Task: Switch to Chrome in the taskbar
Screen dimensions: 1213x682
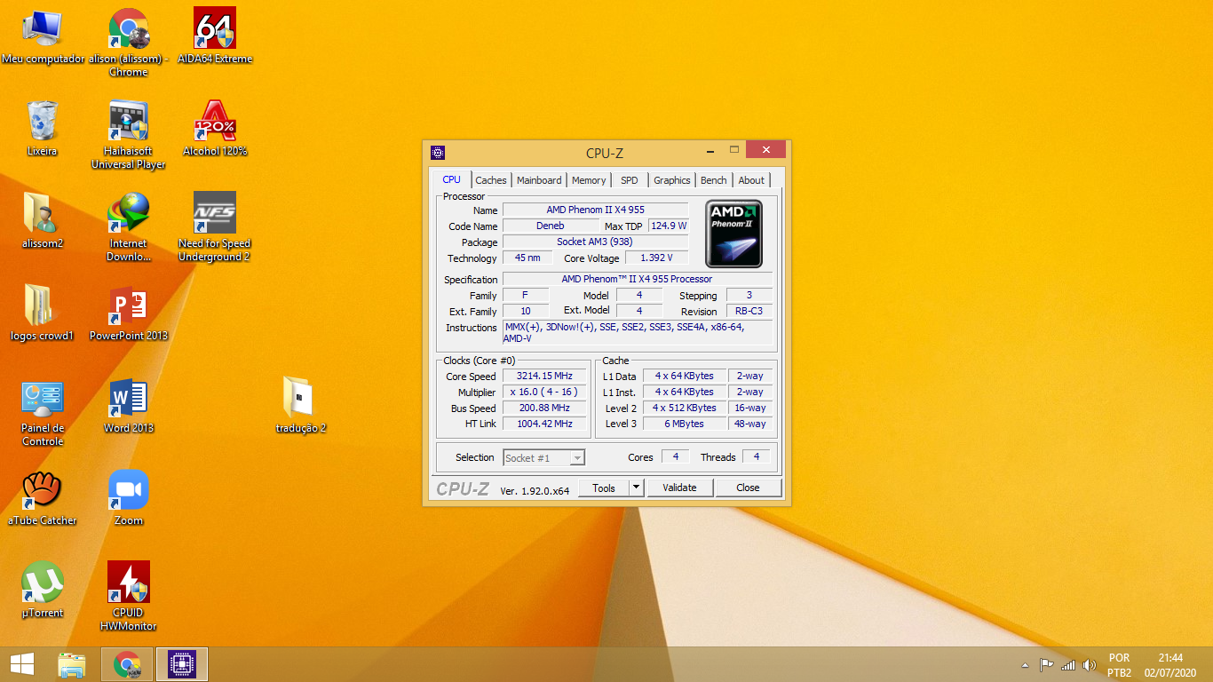Action: click(127, 664)
